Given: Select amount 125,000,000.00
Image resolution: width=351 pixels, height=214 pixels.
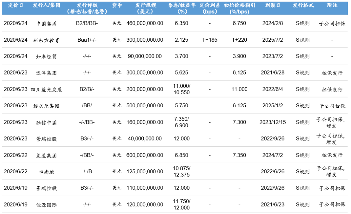Looking at the screenshot, I should tap(145, 172).
